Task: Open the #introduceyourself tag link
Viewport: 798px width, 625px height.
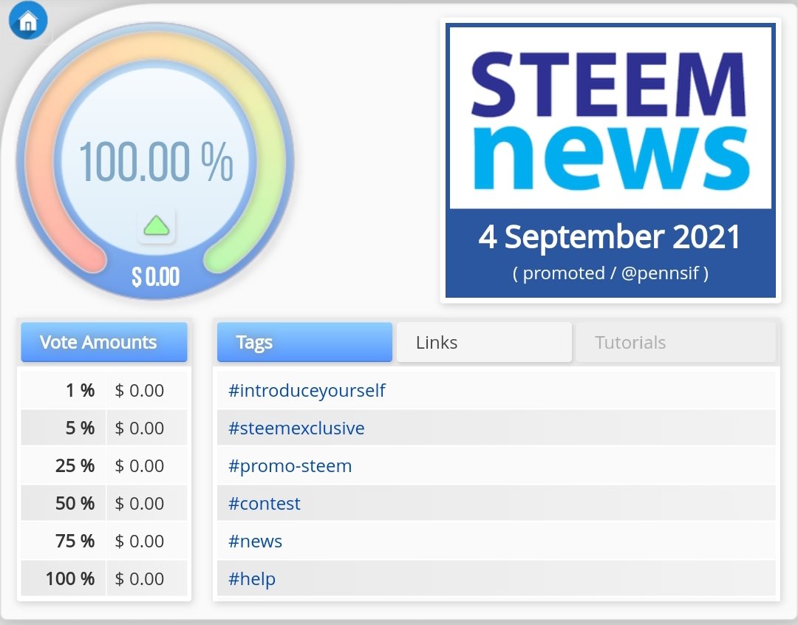Action: [307, 390]
